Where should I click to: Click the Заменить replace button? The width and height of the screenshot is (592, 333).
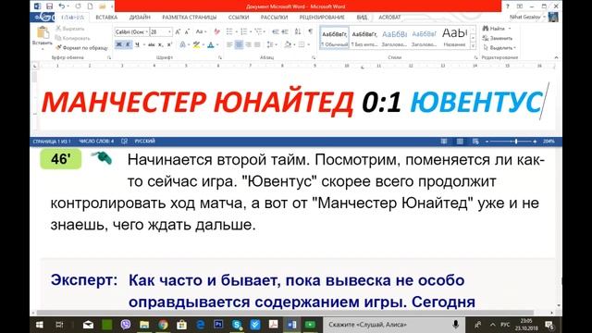(x=498, y=38)
